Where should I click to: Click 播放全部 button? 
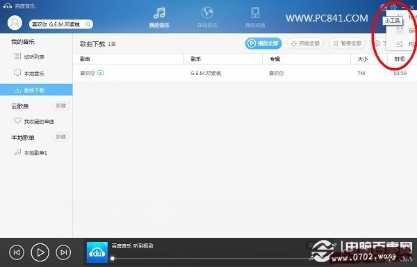click(263, 43)
